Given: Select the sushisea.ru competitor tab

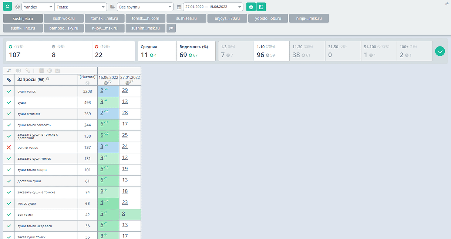Looking at the screenshot, I should (186, 18).
